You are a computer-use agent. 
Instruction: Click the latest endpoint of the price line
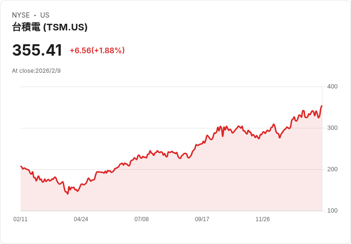coord(322,106)
